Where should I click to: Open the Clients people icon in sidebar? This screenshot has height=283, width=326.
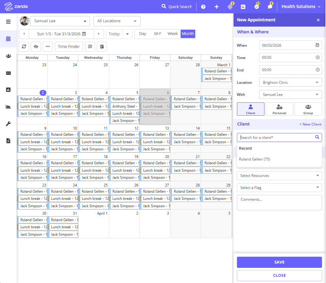(x=8, y=56)
